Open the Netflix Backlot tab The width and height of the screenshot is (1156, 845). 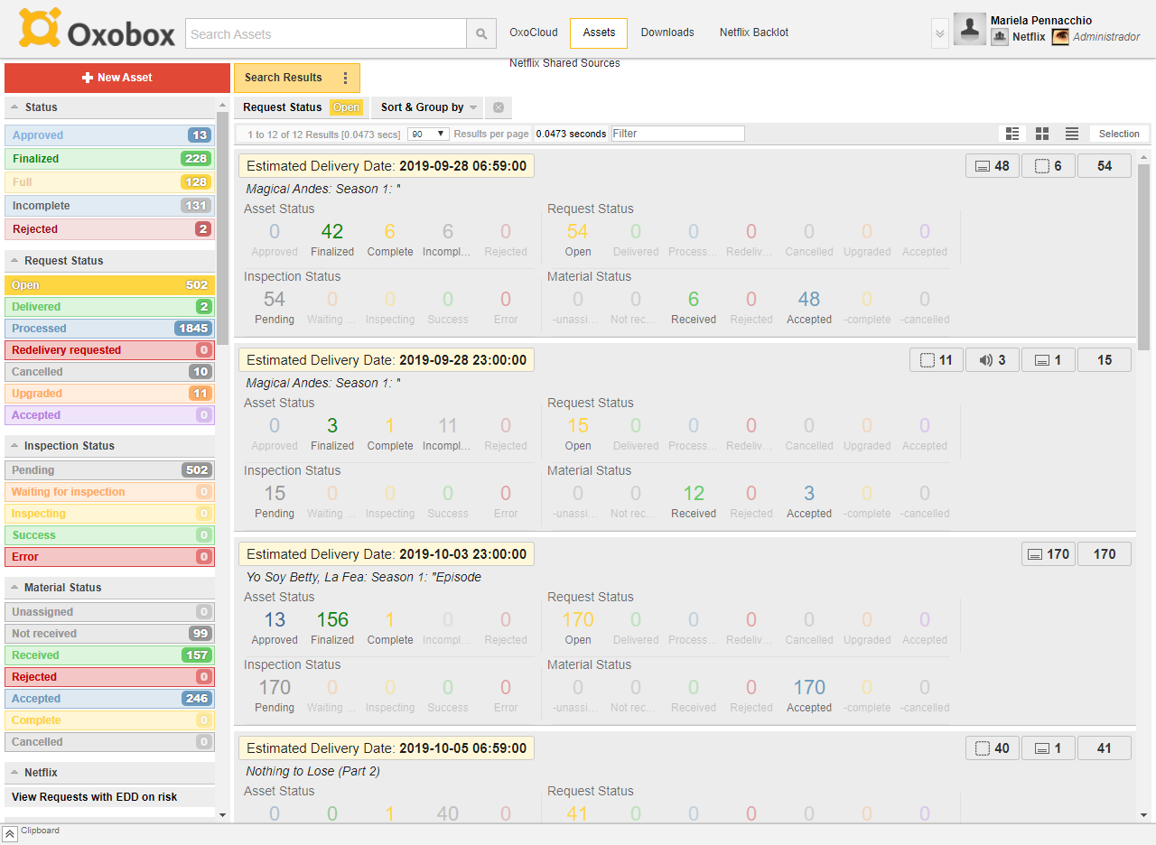[x=754, y=32]
